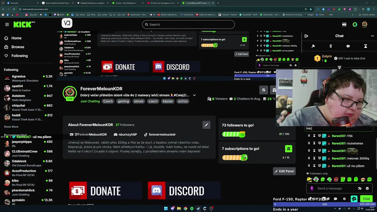This screenshot has width=377, height=212.
Task: Open Browse in sidebar
Action: tap(14, 47)
